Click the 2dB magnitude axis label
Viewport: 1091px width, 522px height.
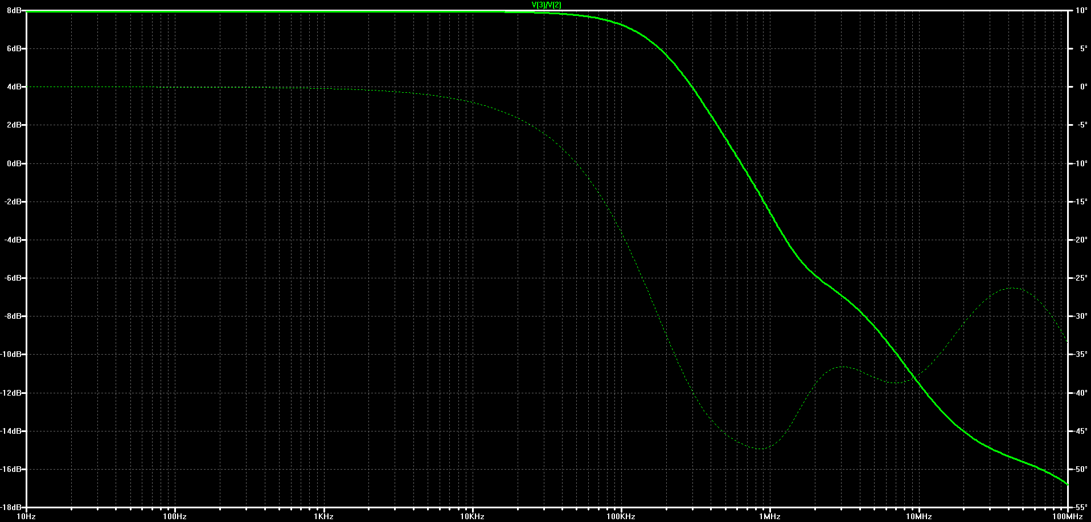pyautogui.click(x=14, y=125)
